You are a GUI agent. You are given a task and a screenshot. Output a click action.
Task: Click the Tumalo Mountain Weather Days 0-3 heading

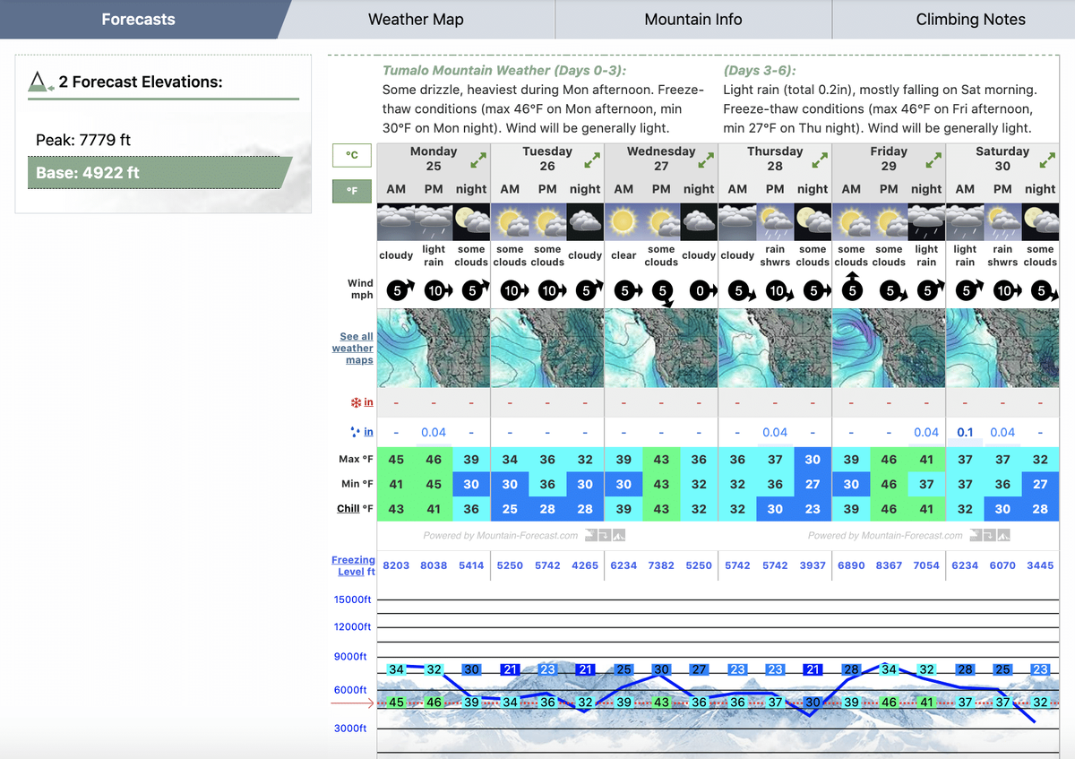click(504, 70)
